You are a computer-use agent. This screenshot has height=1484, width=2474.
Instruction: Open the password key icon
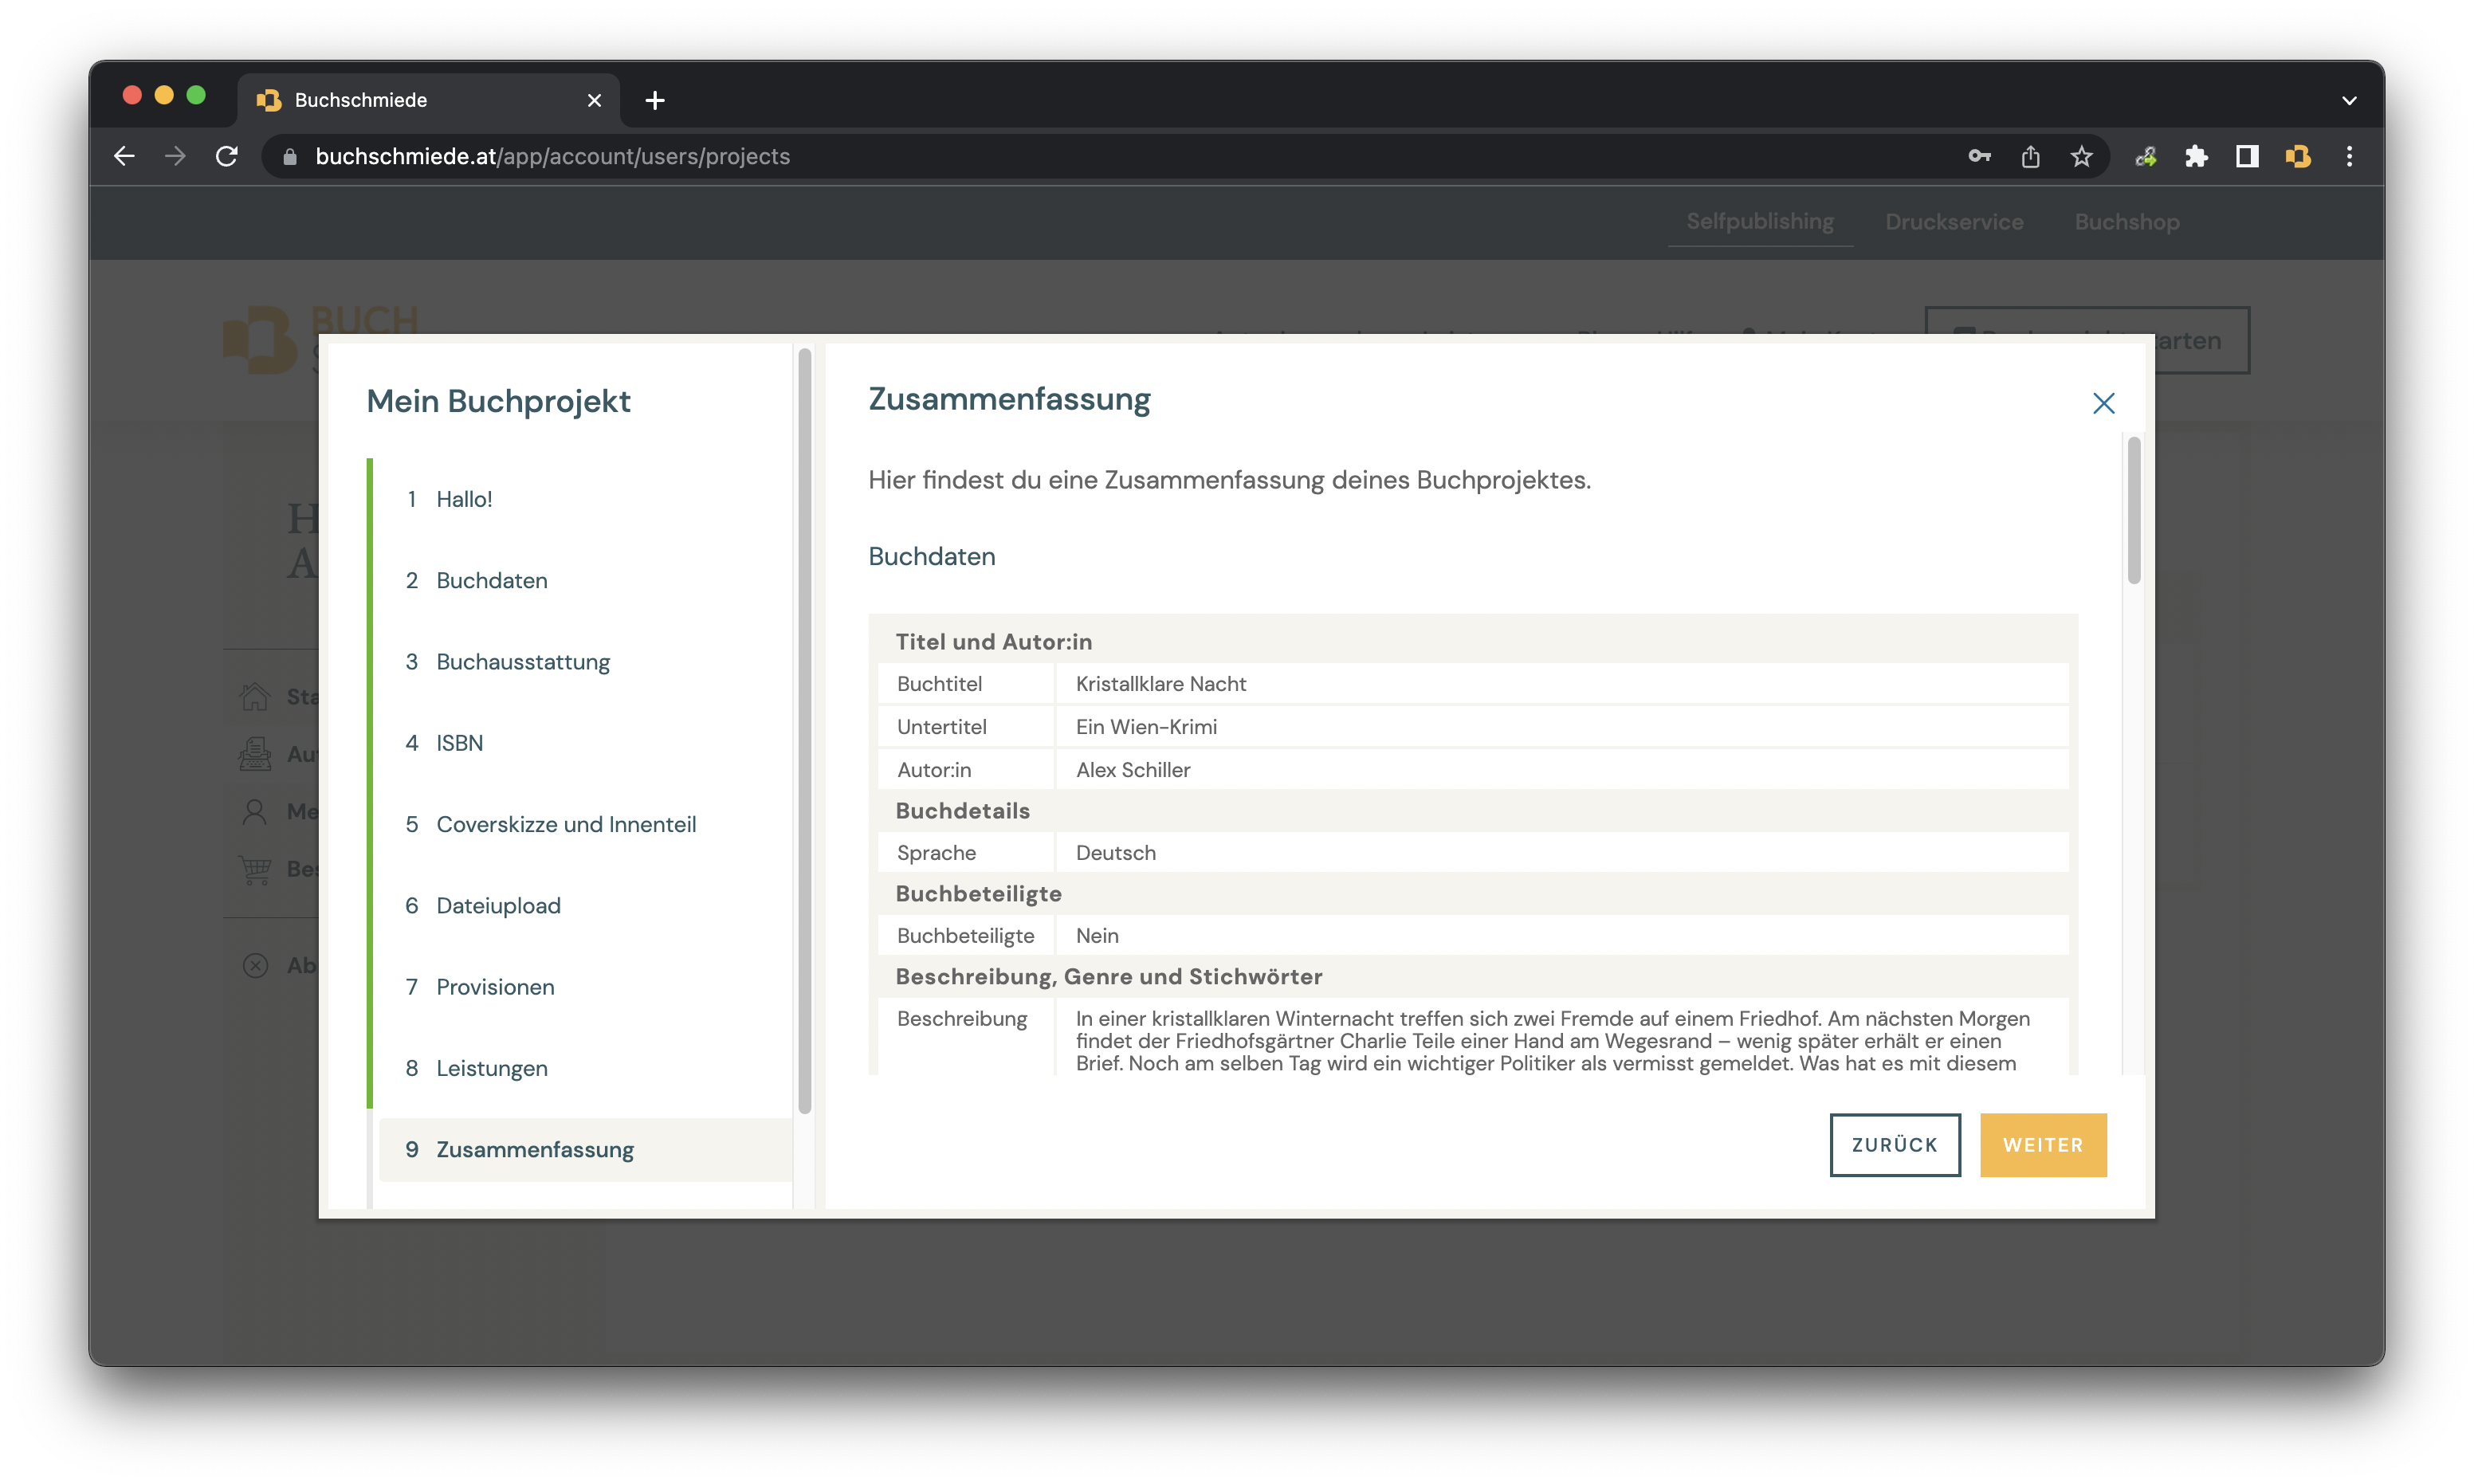tap(1979, 156)
